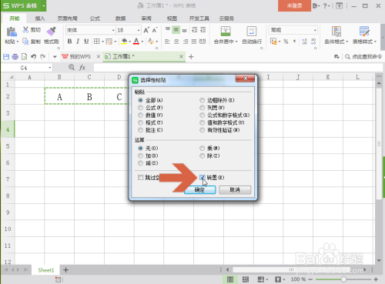This screenshot has width=385, height=284.
Task: Toggle the Transpose (转置) checkbox
Action: pyautogui.click(x=203, y=177)
